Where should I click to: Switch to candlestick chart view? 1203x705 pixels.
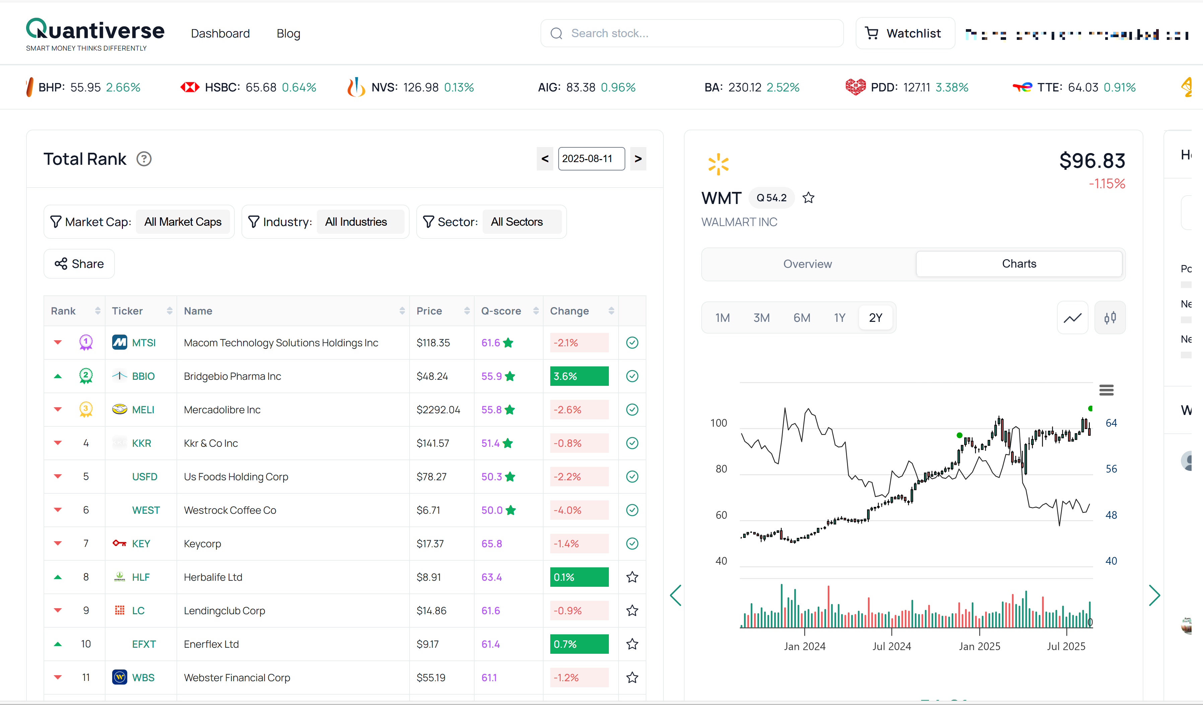[x=1110, y=318]
